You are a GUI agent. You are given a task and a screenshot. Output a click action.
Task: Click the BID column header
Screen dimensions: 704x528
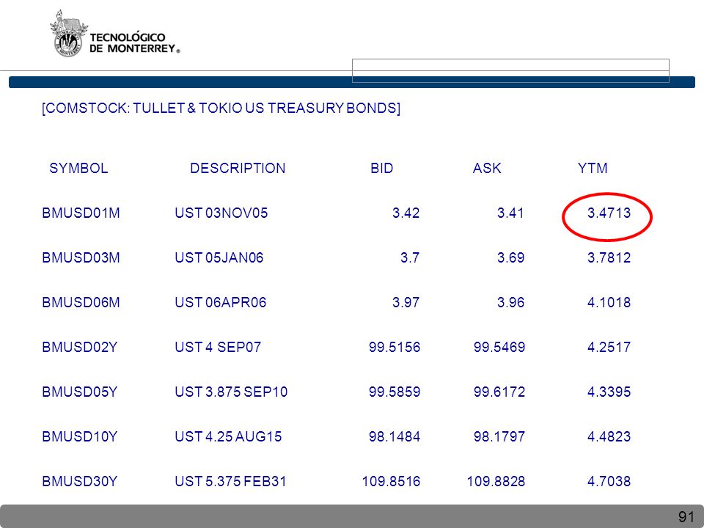[x=381, y=168]
